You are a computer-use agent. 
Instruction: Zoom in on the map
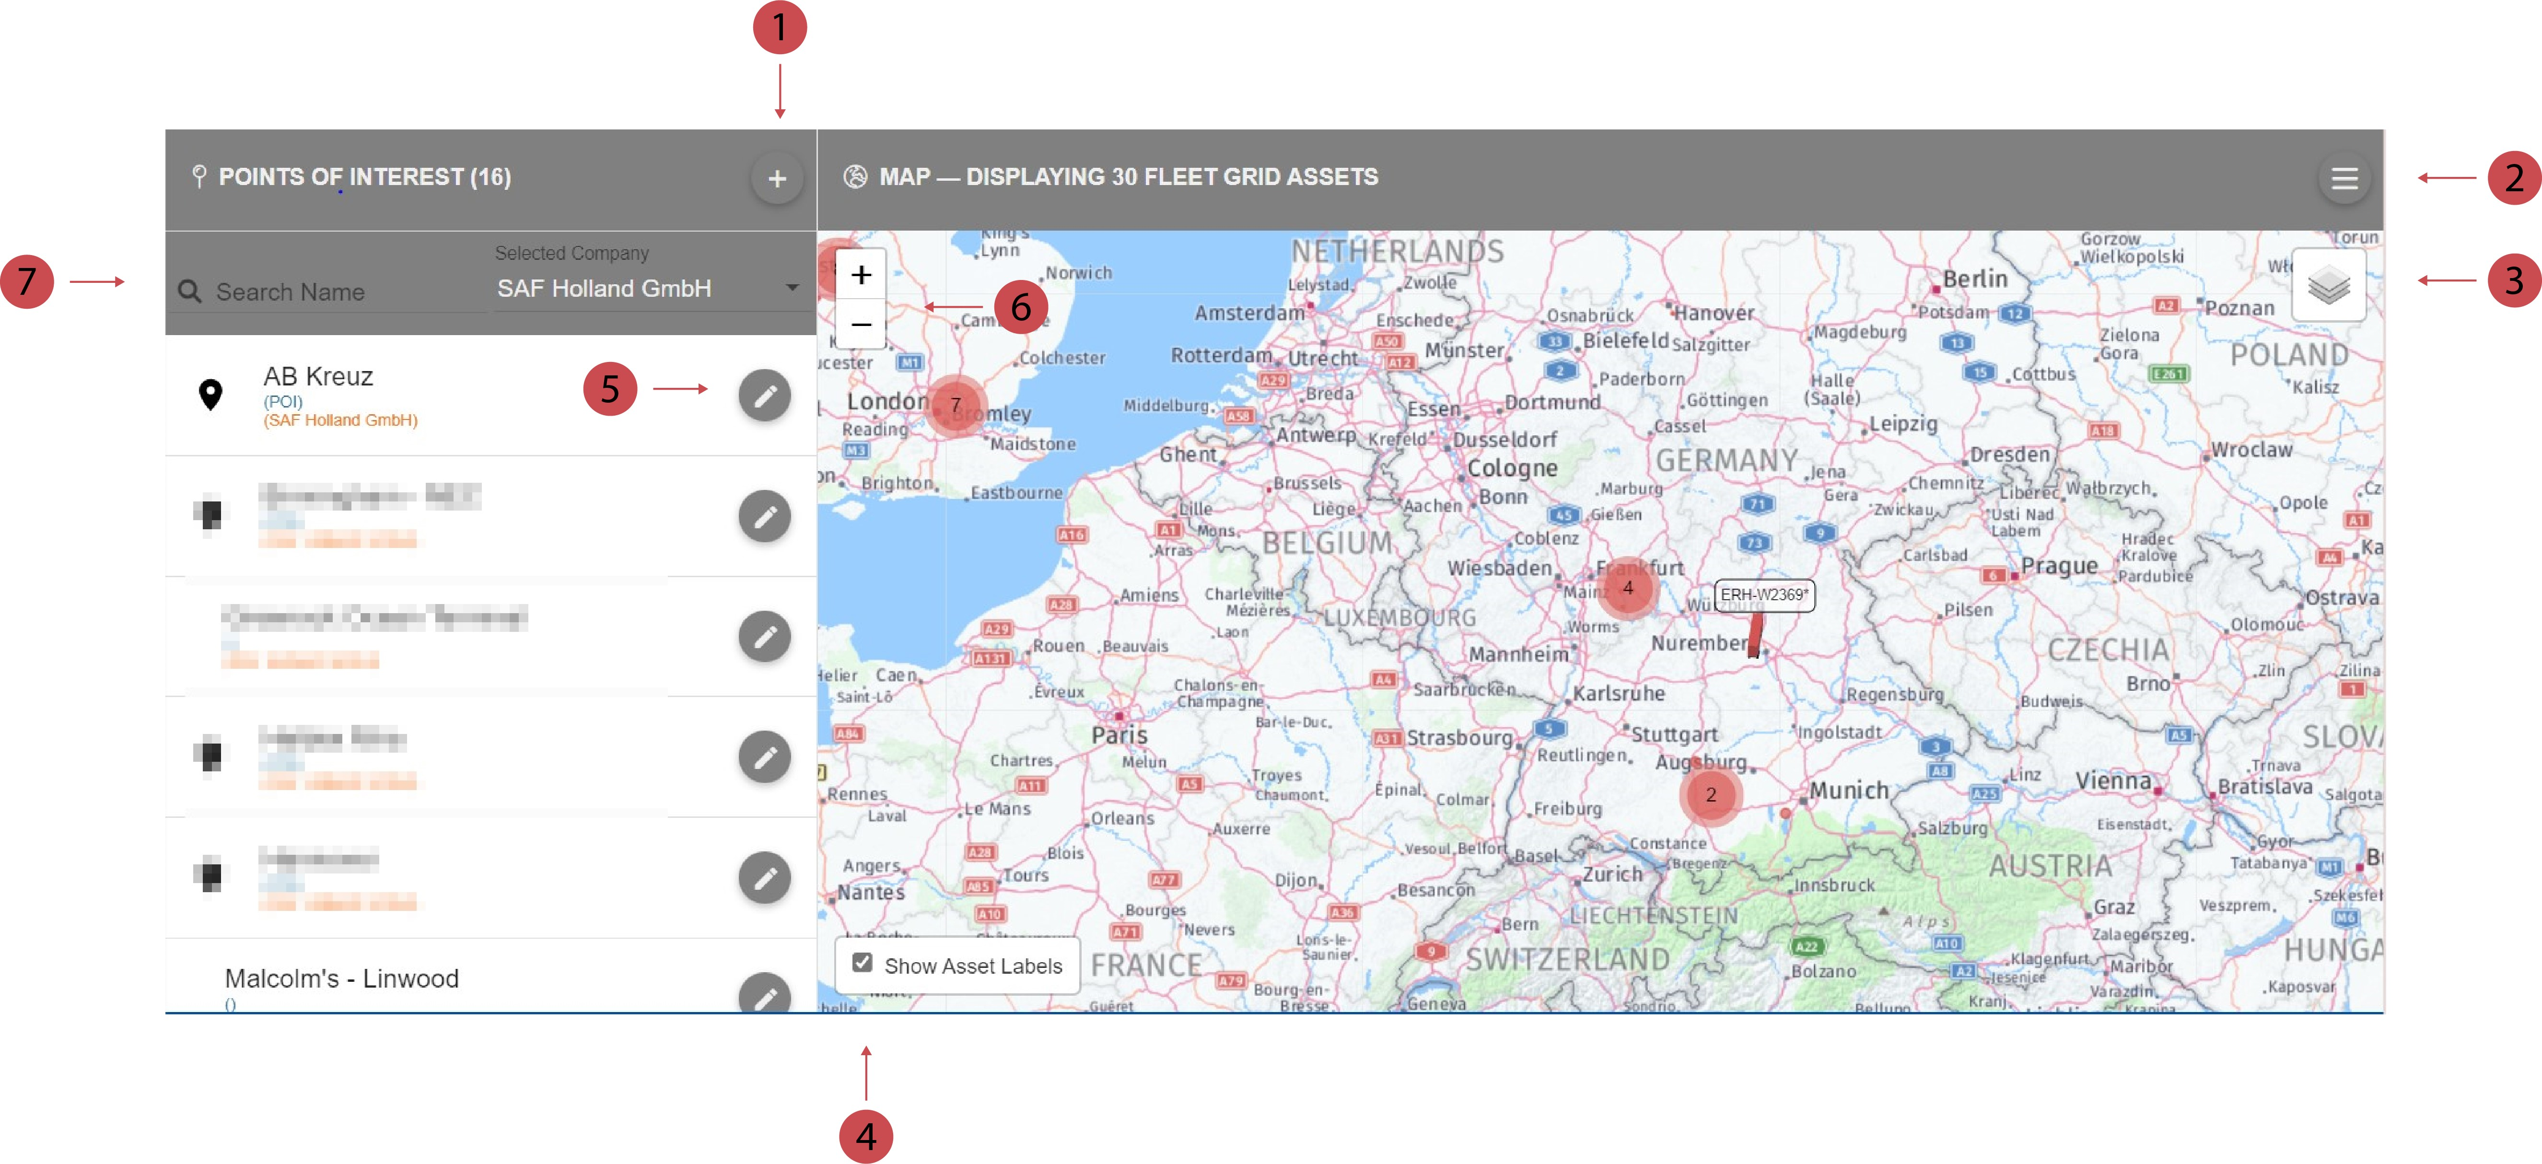[861, 275]
